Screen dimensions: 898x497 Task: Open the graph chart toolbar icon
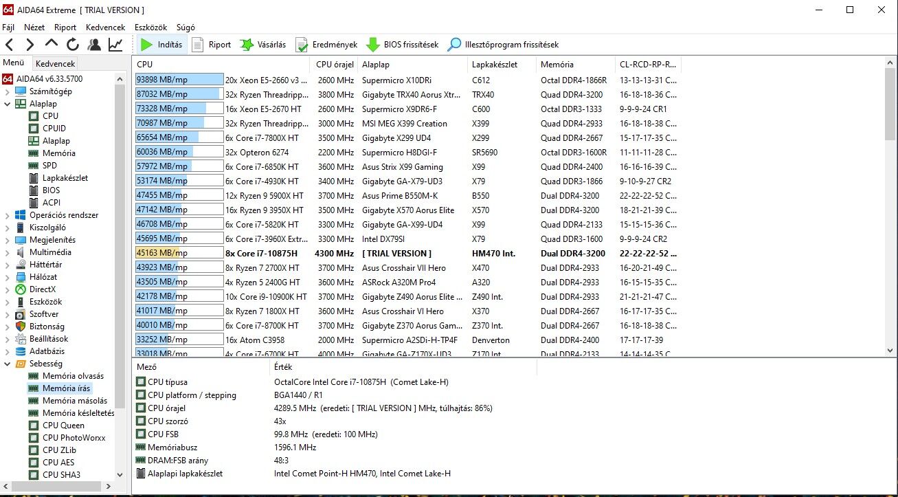pos(115,45)
